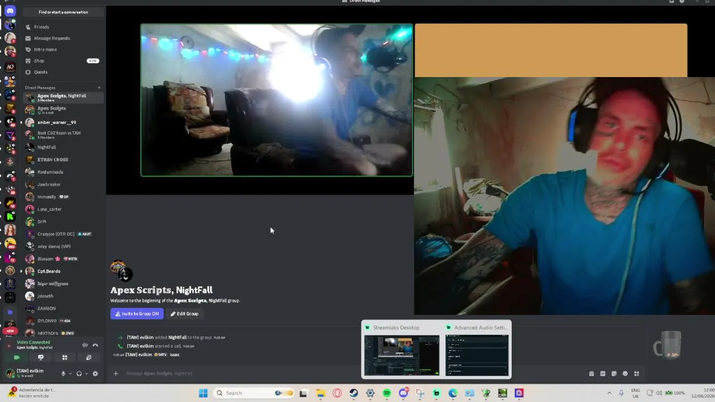715x402 pixels.
Task: Open the Luna_carter direct message
Action: (63, 209)
